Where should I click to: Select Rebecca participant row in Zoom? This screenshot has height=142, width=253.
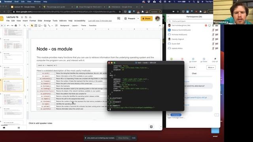(193, 30)
